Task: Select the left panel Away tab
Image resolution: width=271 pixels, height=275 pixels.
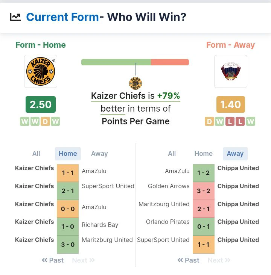Action: [99, 154]
